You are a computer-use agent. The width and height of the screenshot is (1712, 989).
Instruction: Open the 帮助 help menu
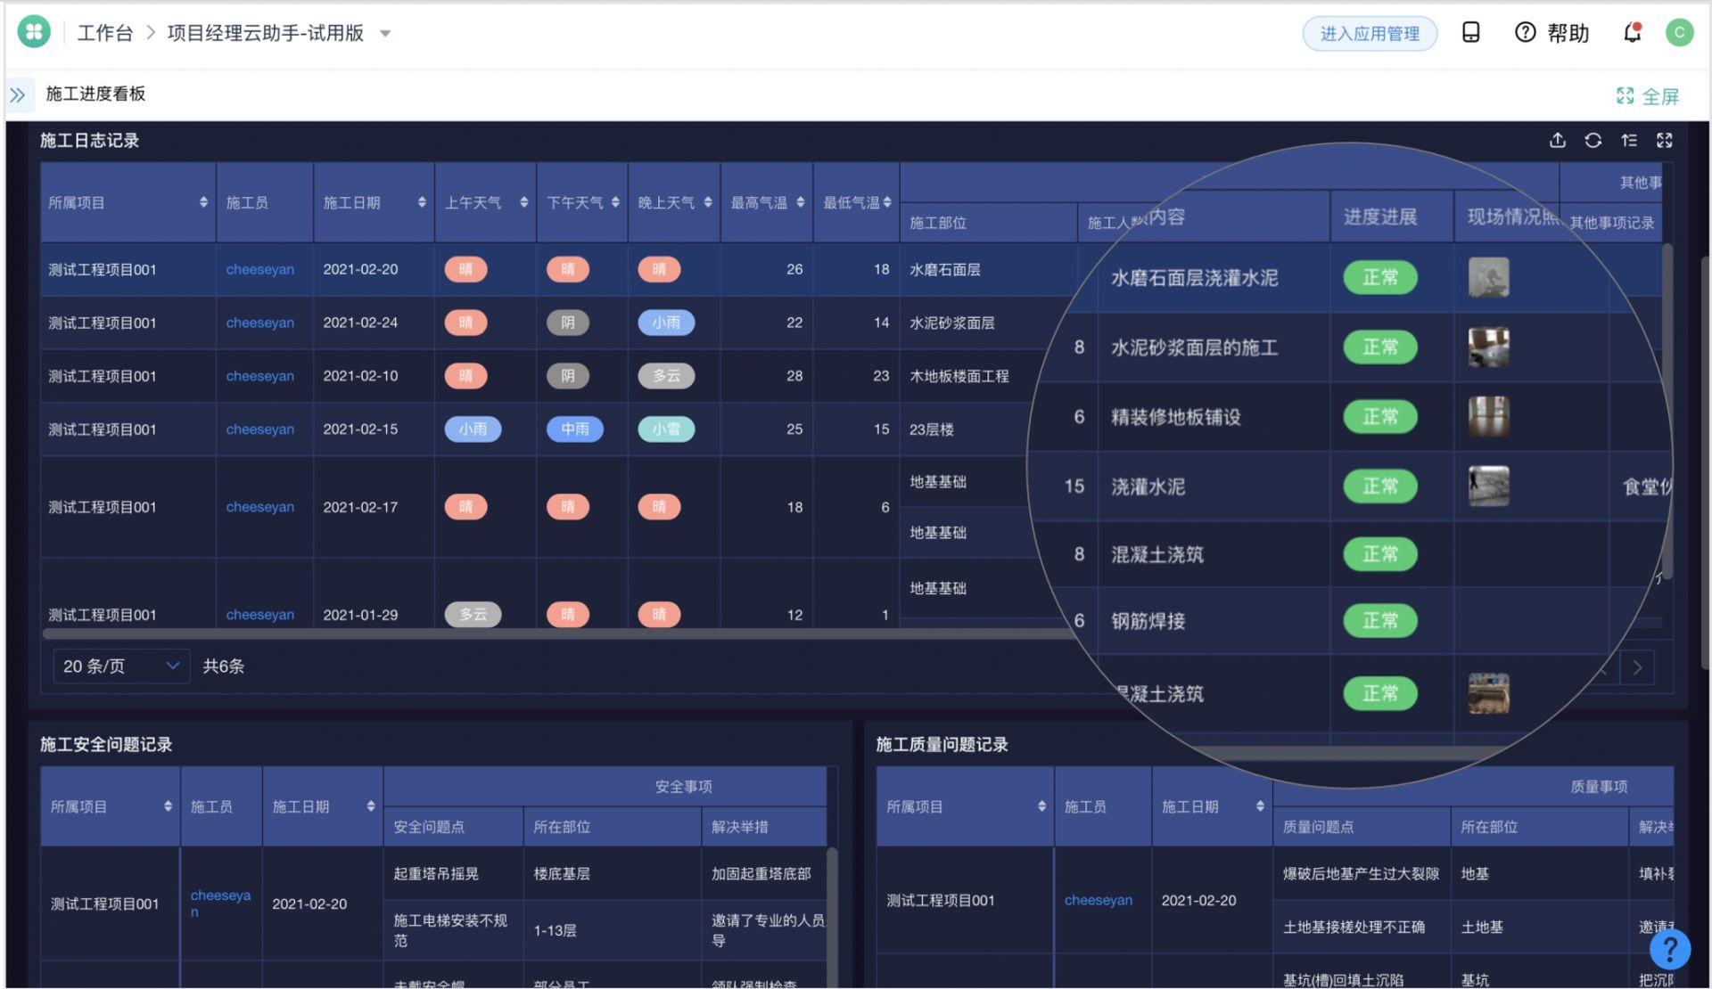[x=1552, y=33]
